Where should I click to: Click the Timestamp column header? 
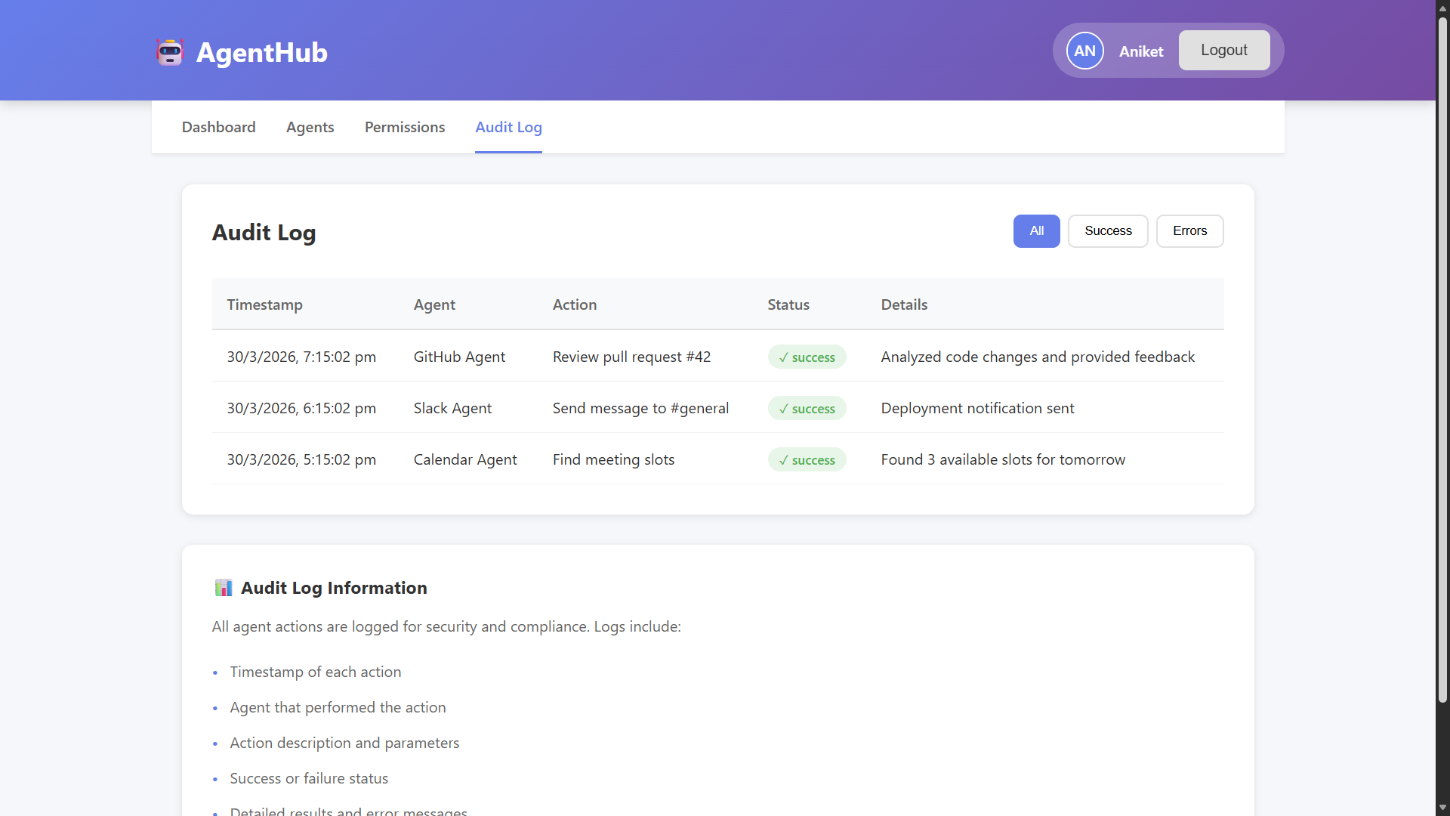coord(264,304)
